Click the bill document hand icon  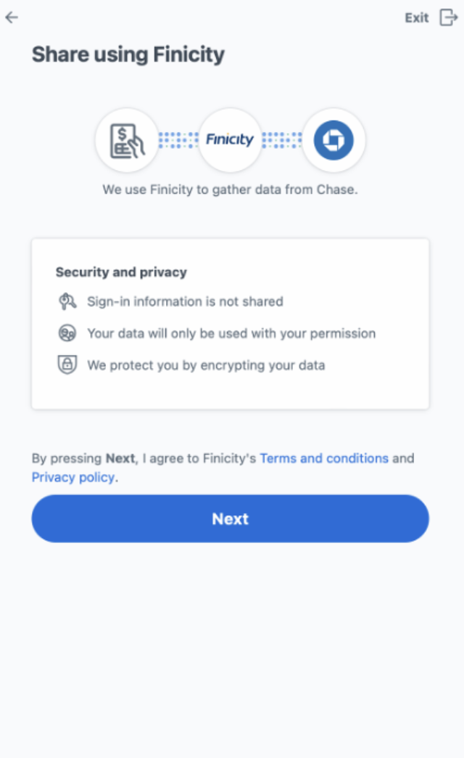[126, 140]
